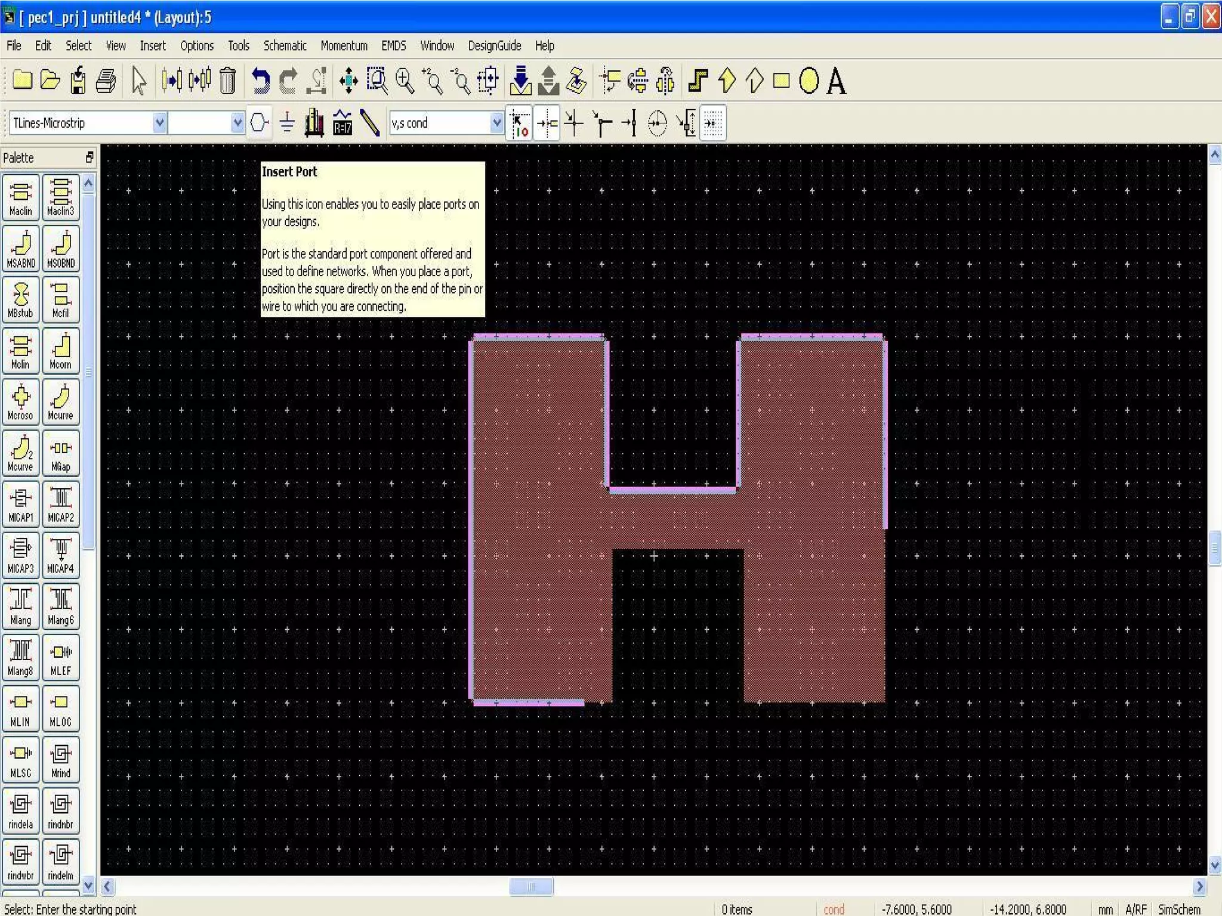Image resolution: width=1222 pixels, height=916 pixels.
Task: Pick the MGap palette component
Action: (60, 453)
